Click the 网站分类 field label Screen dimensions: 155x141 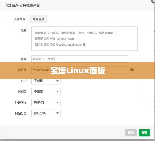[x=21, y=113]
